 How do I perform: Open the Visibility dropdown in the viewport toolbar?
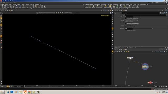click(68, 13)
